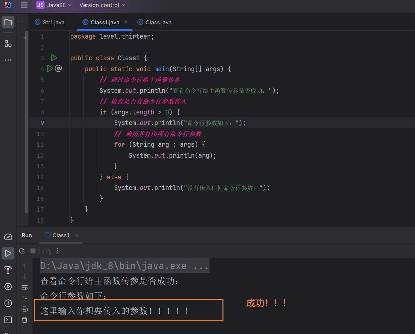Click the printed argument output line
The height and width of the screenshot is (334, 415).
click(x=115, y=311)
